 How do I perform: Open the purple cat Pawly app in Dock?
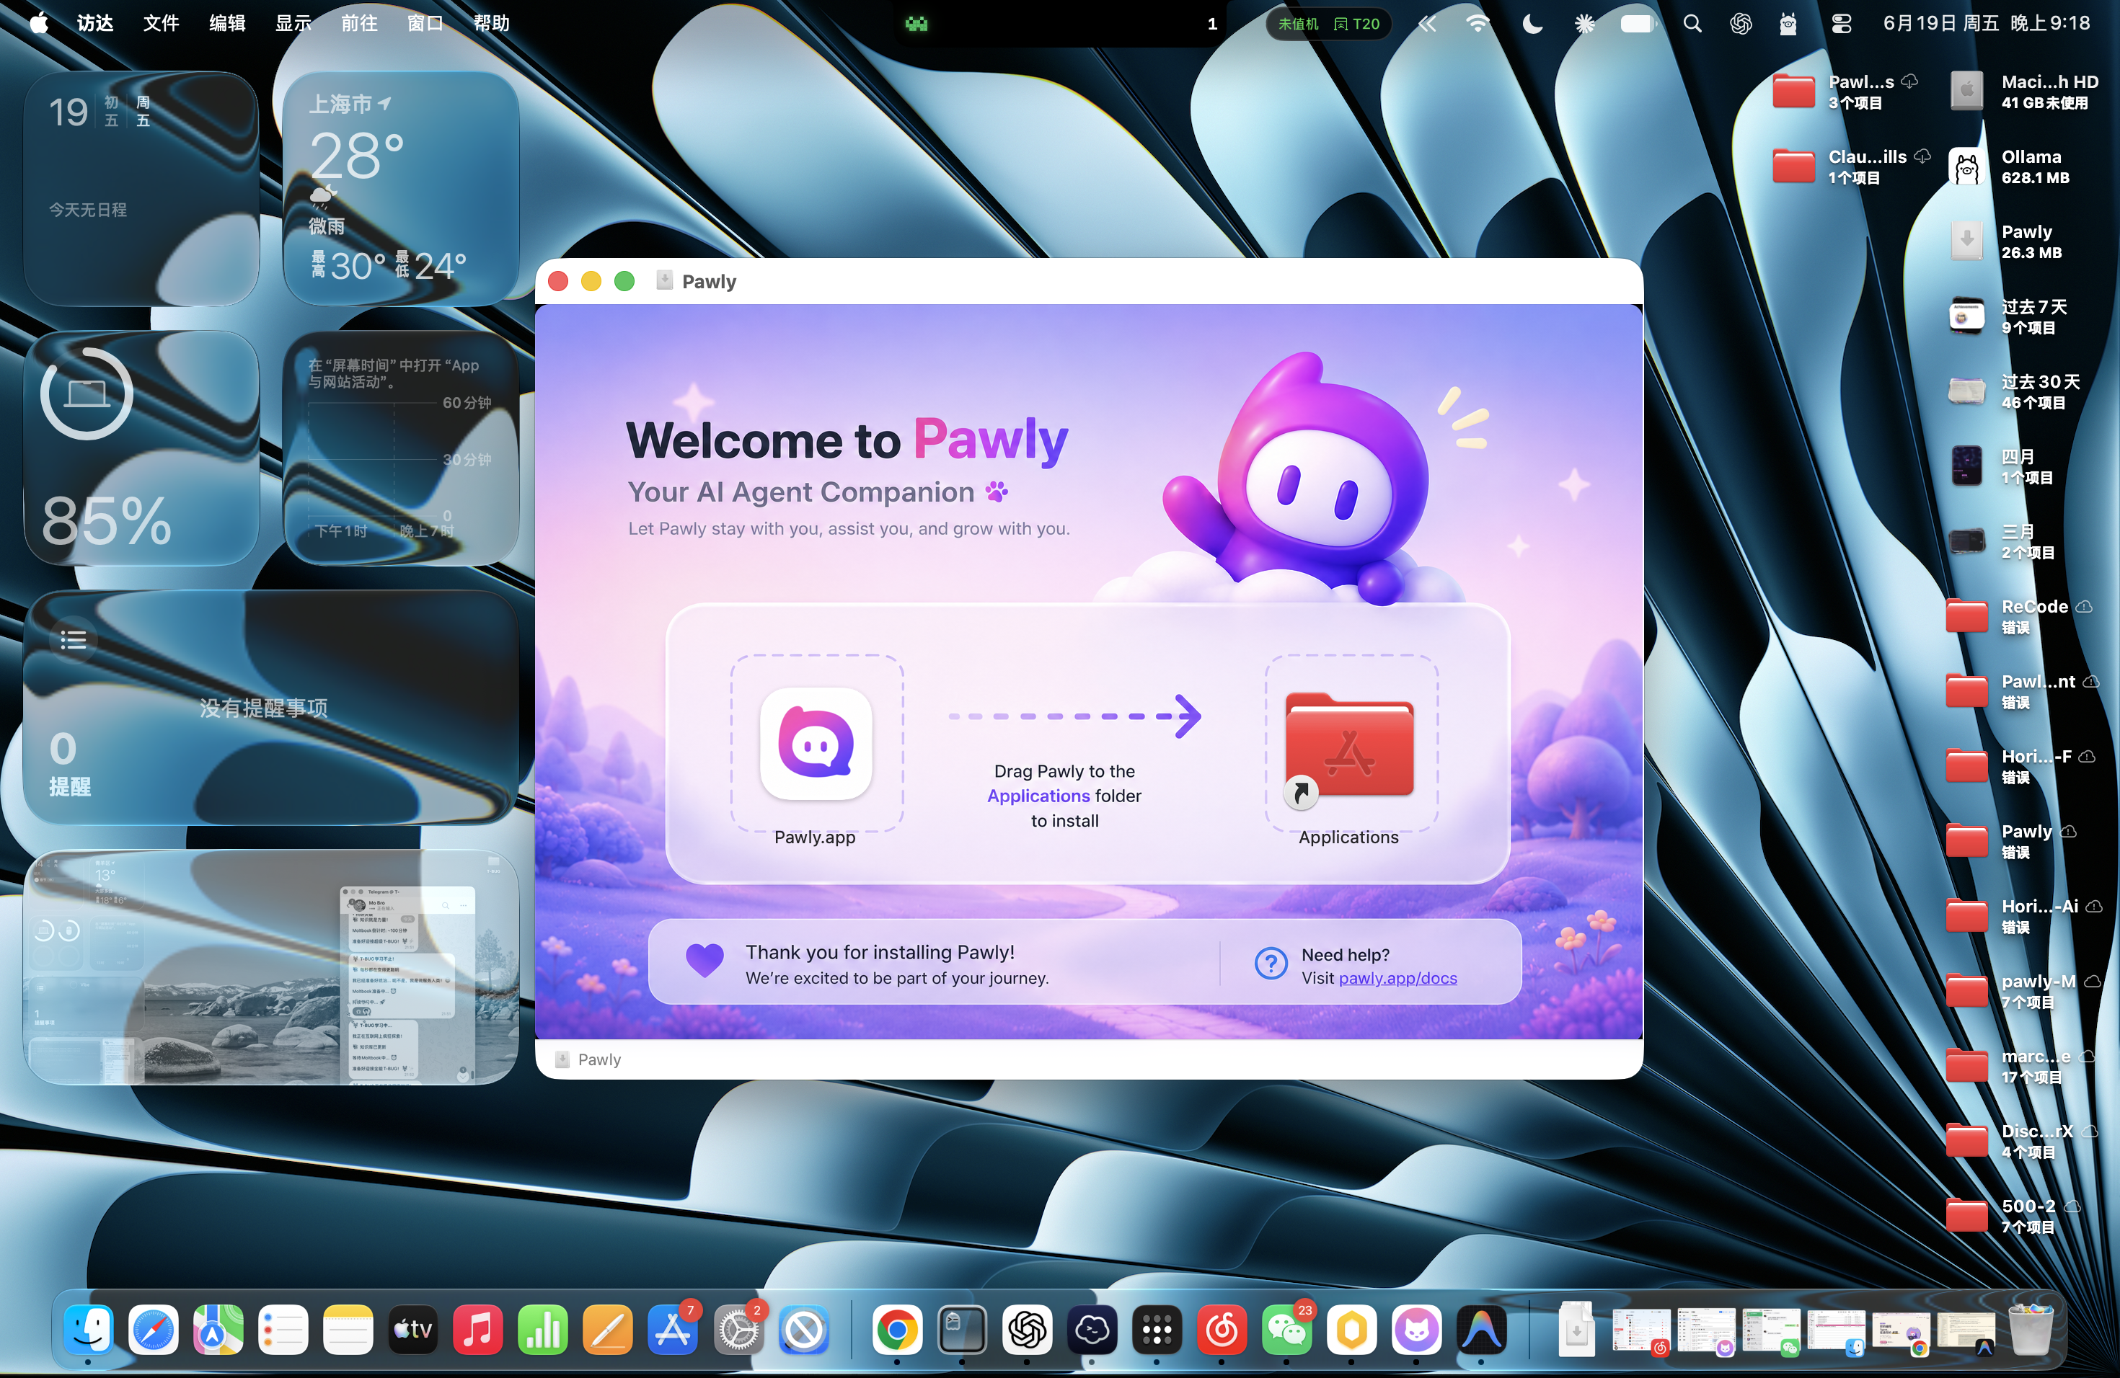[1417, 1331]
